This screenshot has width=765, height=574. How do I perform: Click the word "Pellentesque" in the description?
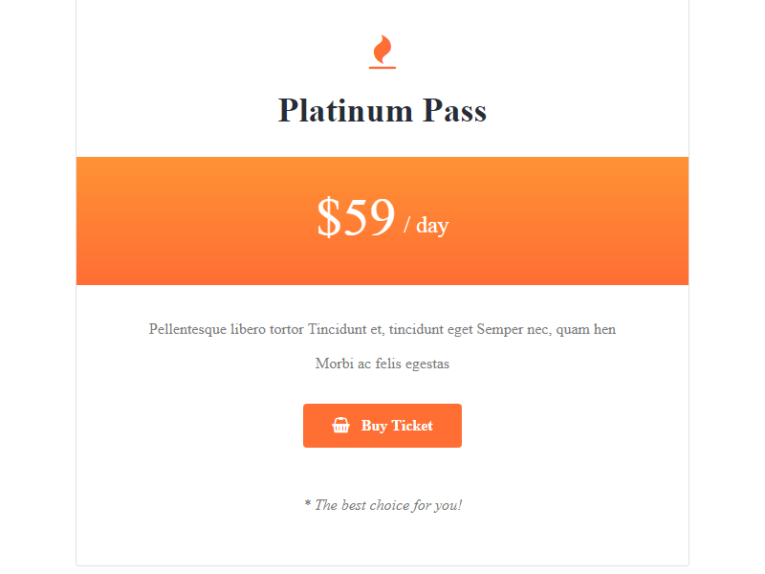click(x=187, y=329)
